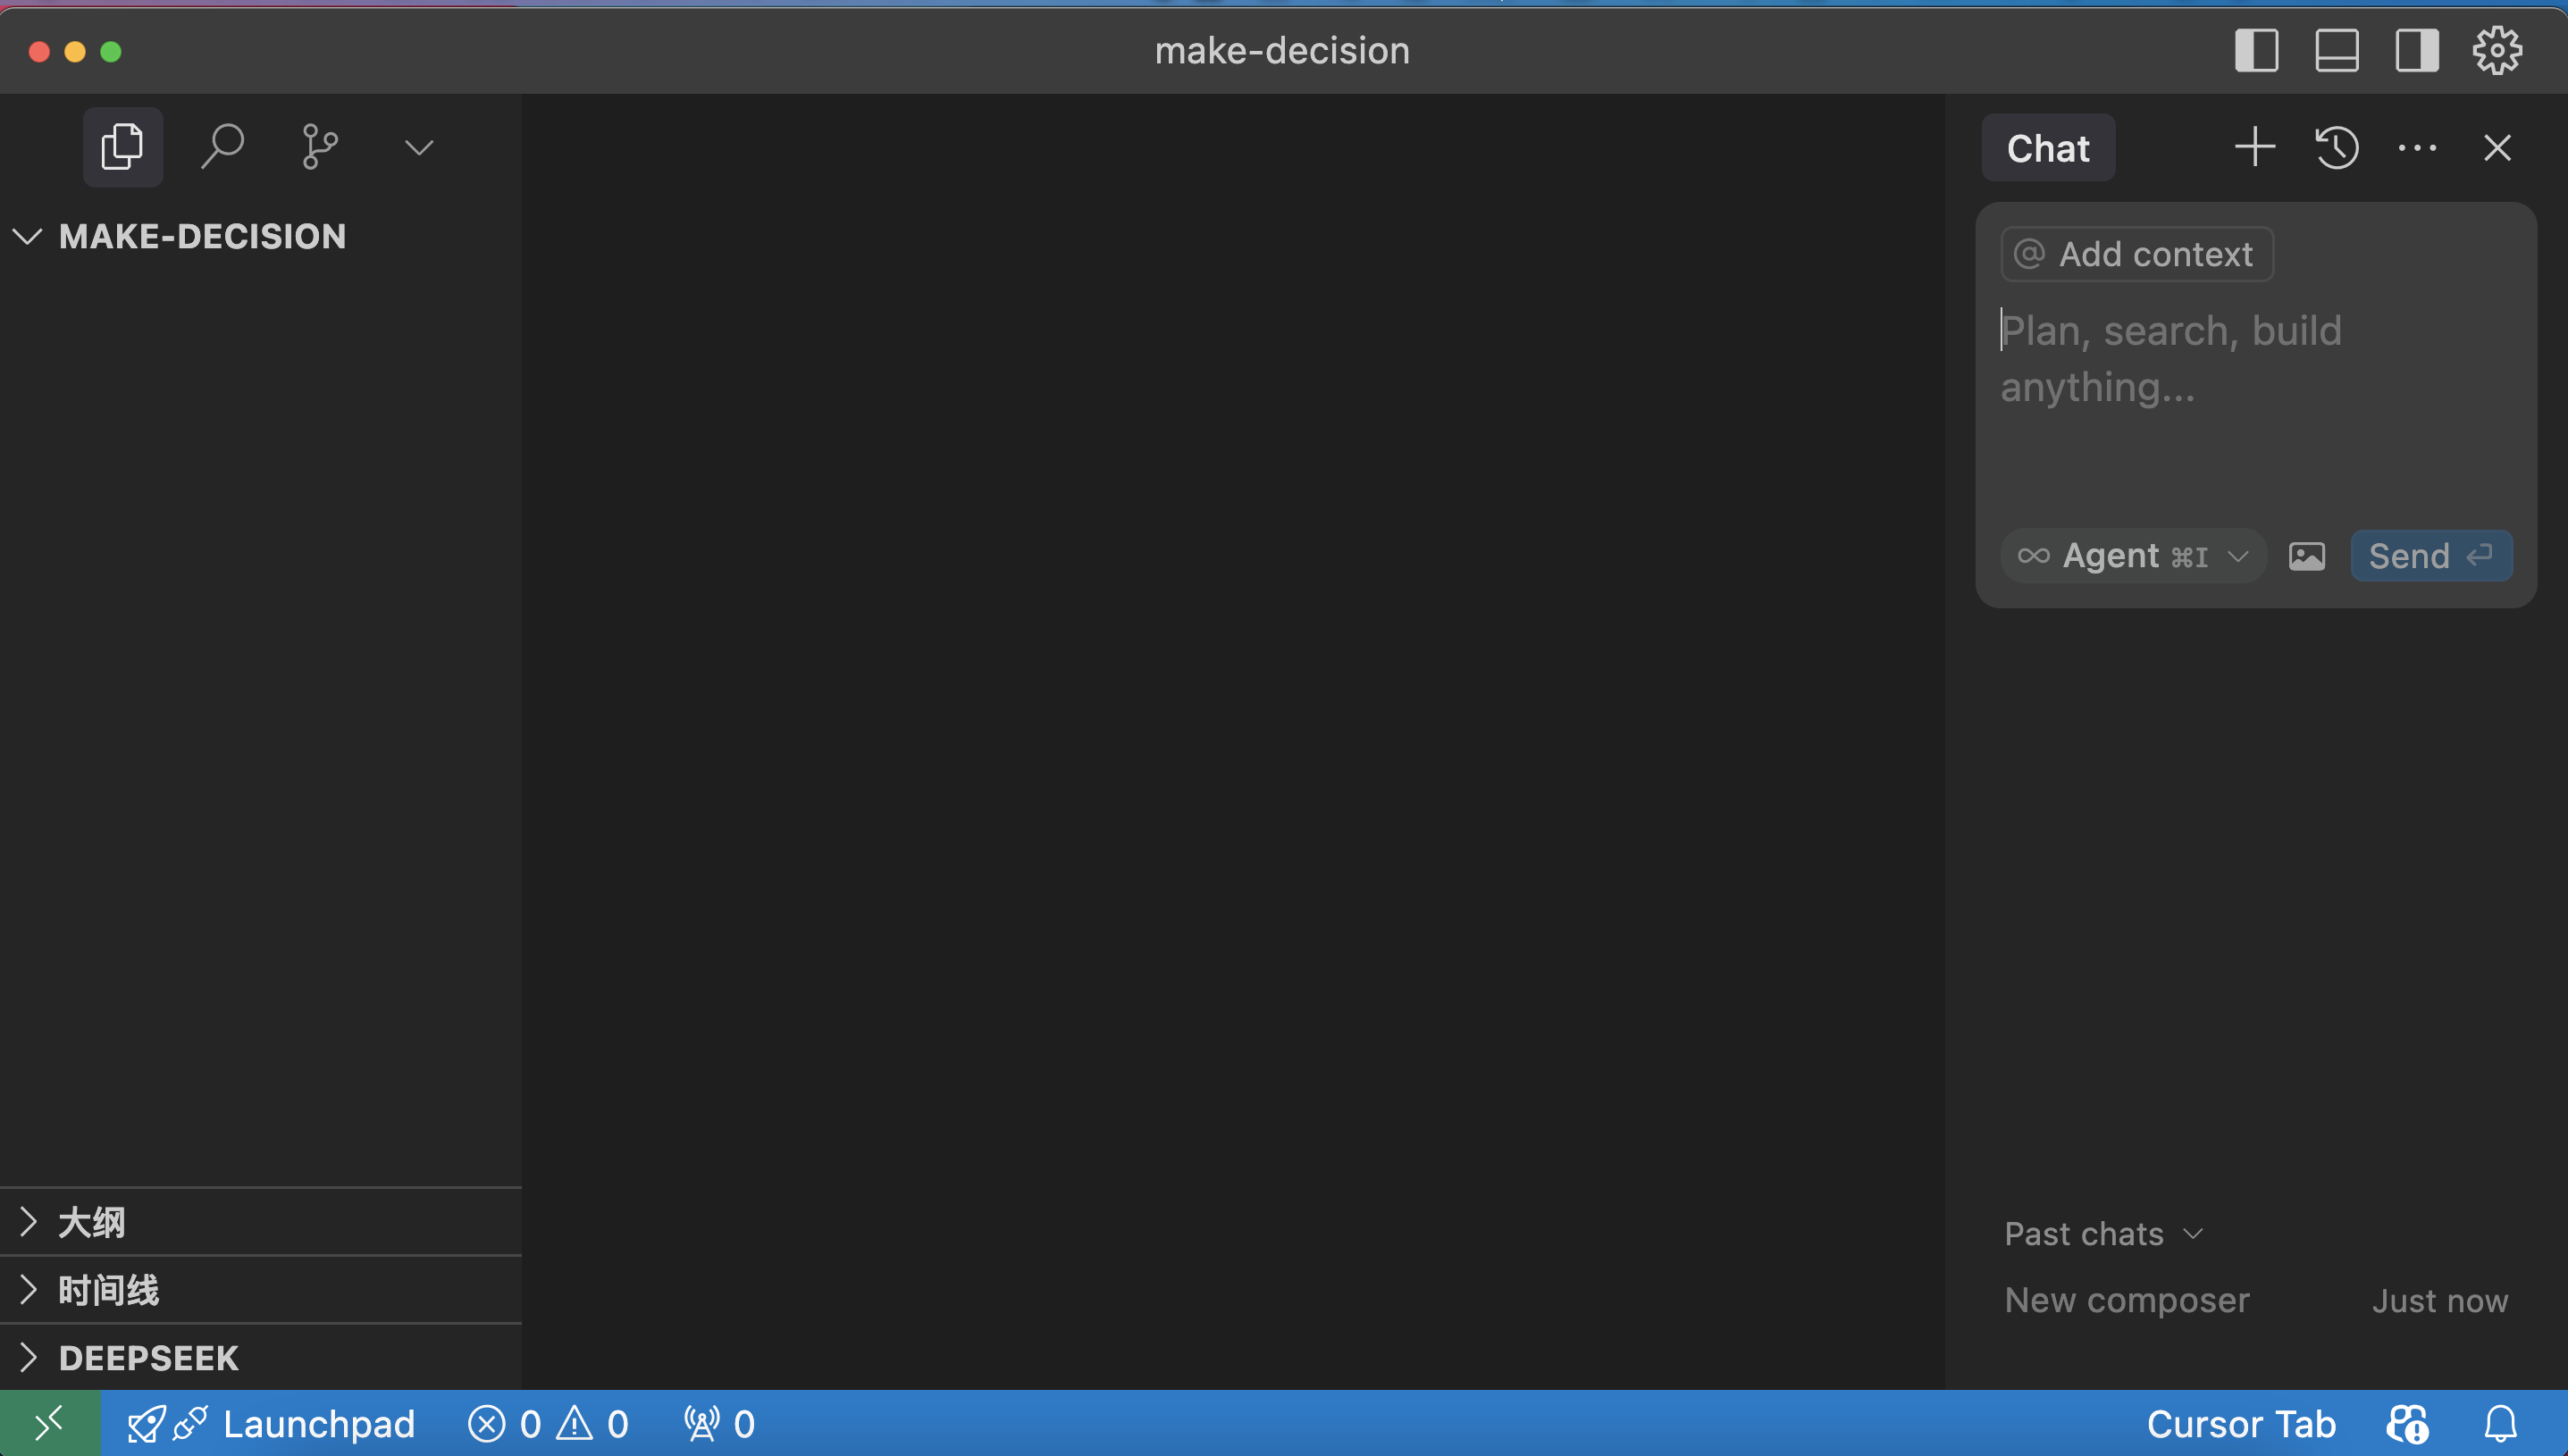Show more sidebar views chevron
Screen dimensions: 2568x1456
click(418, 148)
